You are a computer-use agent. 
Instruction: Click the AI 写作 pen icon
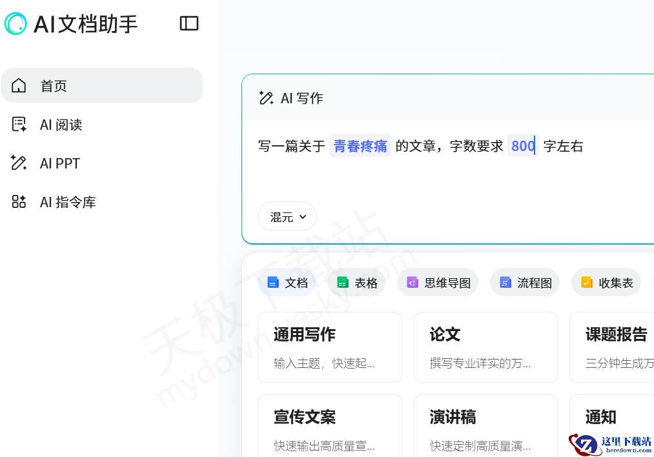click(265, 98)
